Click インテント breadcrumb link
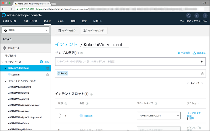This screenshot has height=131, width=210. point(66,44)
